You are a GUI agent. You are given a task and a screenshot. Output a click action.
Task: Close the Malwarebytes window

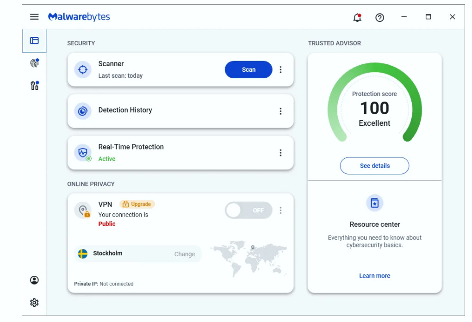click(x=453, y=17)
